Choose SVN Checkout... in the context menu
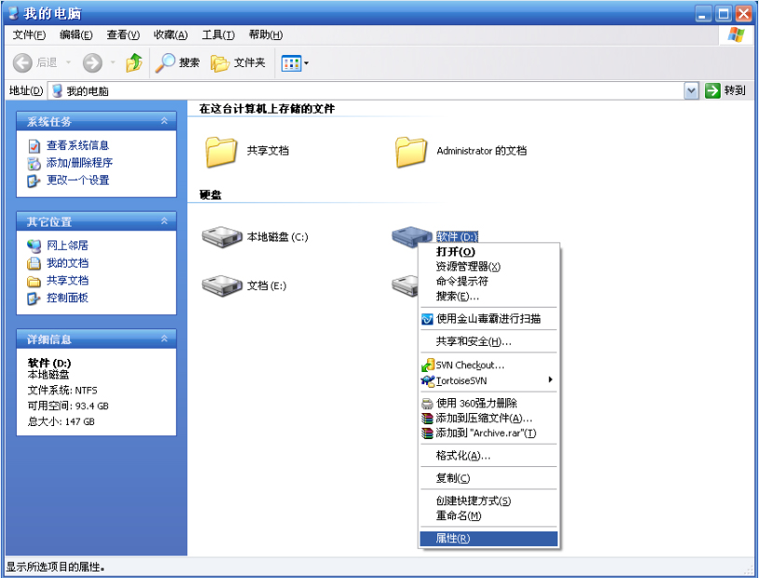The image size is (759, 578). 489,365
